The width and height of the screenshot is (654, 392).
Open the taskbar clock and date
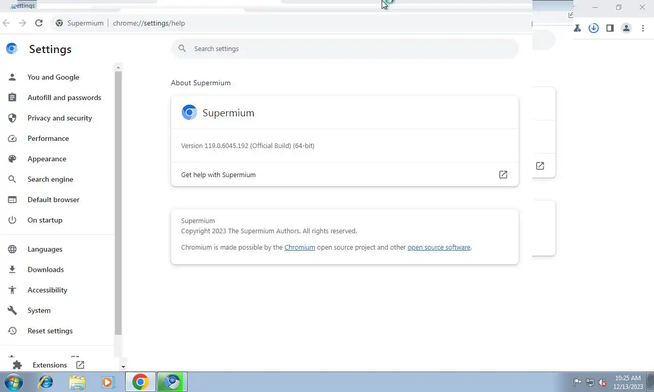tap(628, 382)
